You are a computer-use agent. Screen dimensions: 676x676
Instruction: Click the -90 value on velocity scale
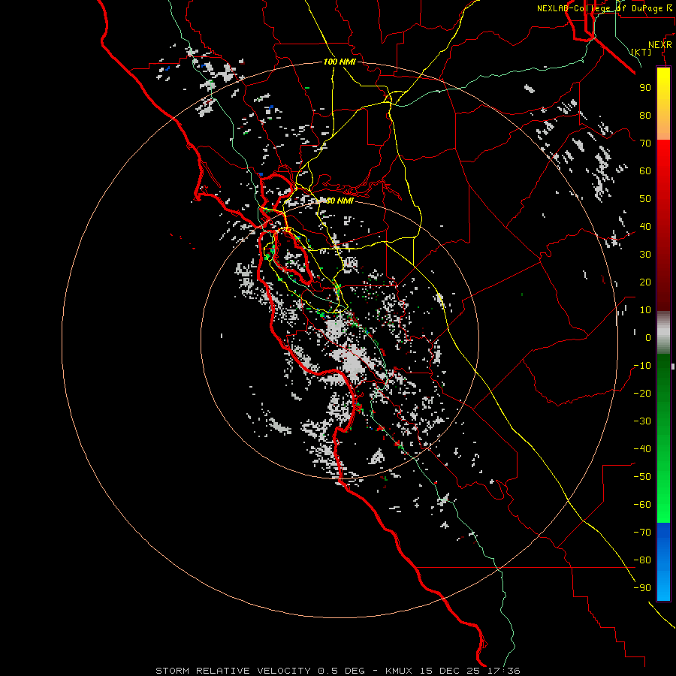(642, 588)
